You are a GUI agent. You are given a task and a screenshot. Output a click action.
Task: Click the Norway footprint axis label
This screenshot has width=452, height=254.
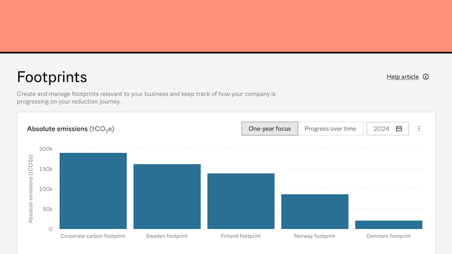click(315, 236)
